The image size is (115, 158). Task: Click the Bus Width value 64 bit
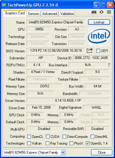point(97,86)
